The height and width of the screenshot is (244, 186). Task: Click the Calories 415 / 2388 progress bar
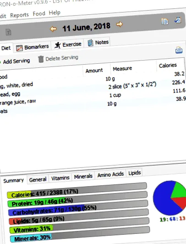coord(77,191)
